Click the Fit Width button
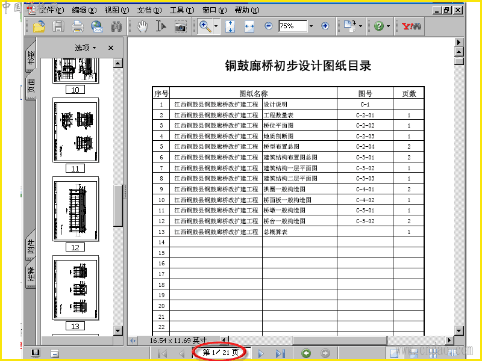This screenshot has width=482, height=361. click(249, 26)
